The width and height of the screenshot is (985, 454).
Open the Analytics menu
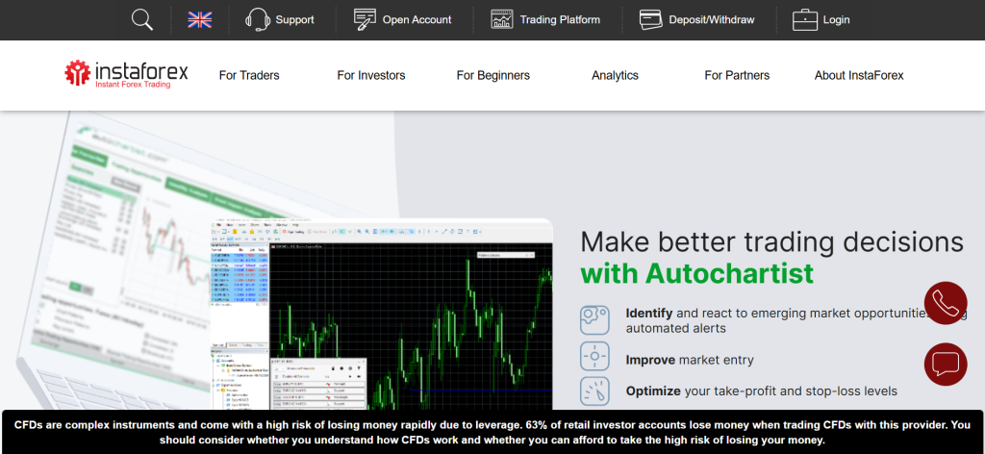[615, 75]
